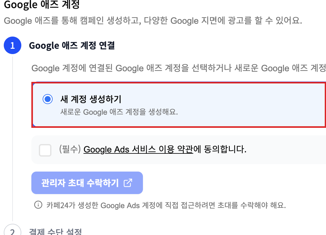Click the 관리자 초대 수락하기 button
This screenshot has height=235, width=326.
pos(87,183)
